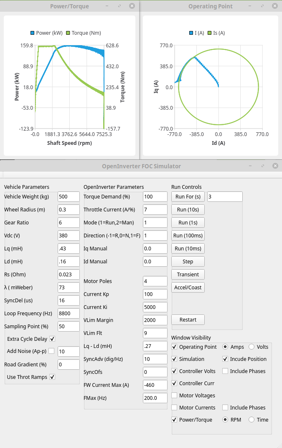The height and width of the screenshot is (448, 282).
Task: Click the Step button
Action: [x=188, y=261]
